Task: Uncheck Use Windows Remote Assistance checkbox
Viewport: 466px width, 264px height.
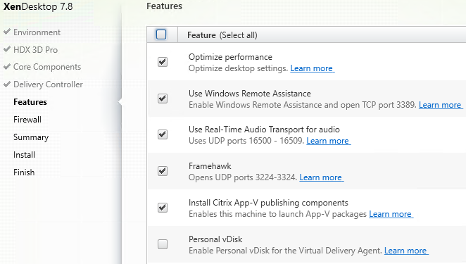Action: point(163,99)
